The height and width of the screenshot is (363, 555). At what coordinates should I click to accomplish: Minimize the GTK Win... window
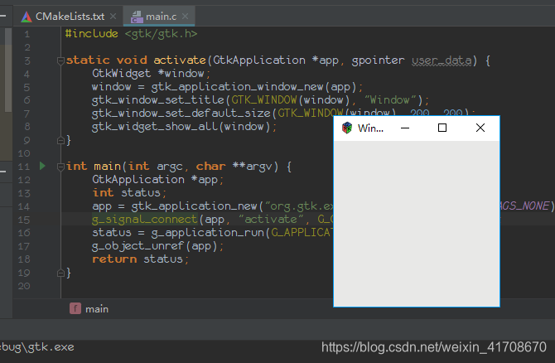point(405,128)
